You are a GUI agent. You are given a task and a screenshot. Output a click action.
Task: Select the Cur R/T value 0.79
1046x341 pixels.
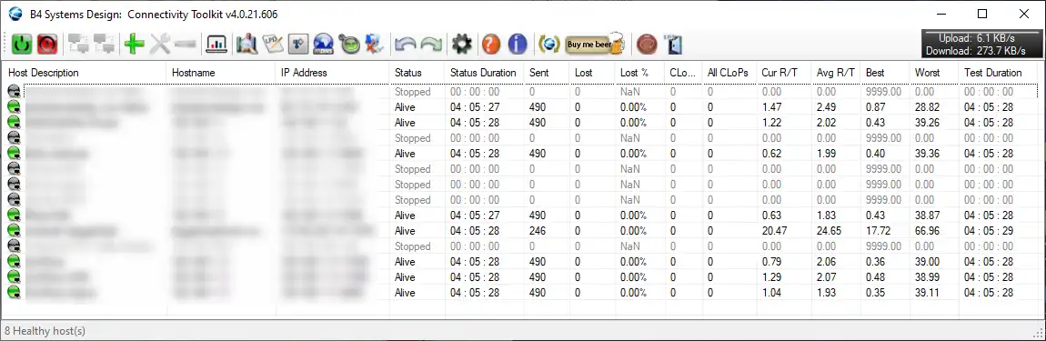pyautogui.click(x=771, y=262)
